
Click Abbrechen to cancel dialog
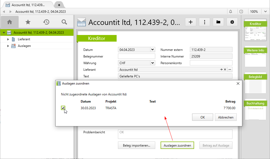click(226, 117)
